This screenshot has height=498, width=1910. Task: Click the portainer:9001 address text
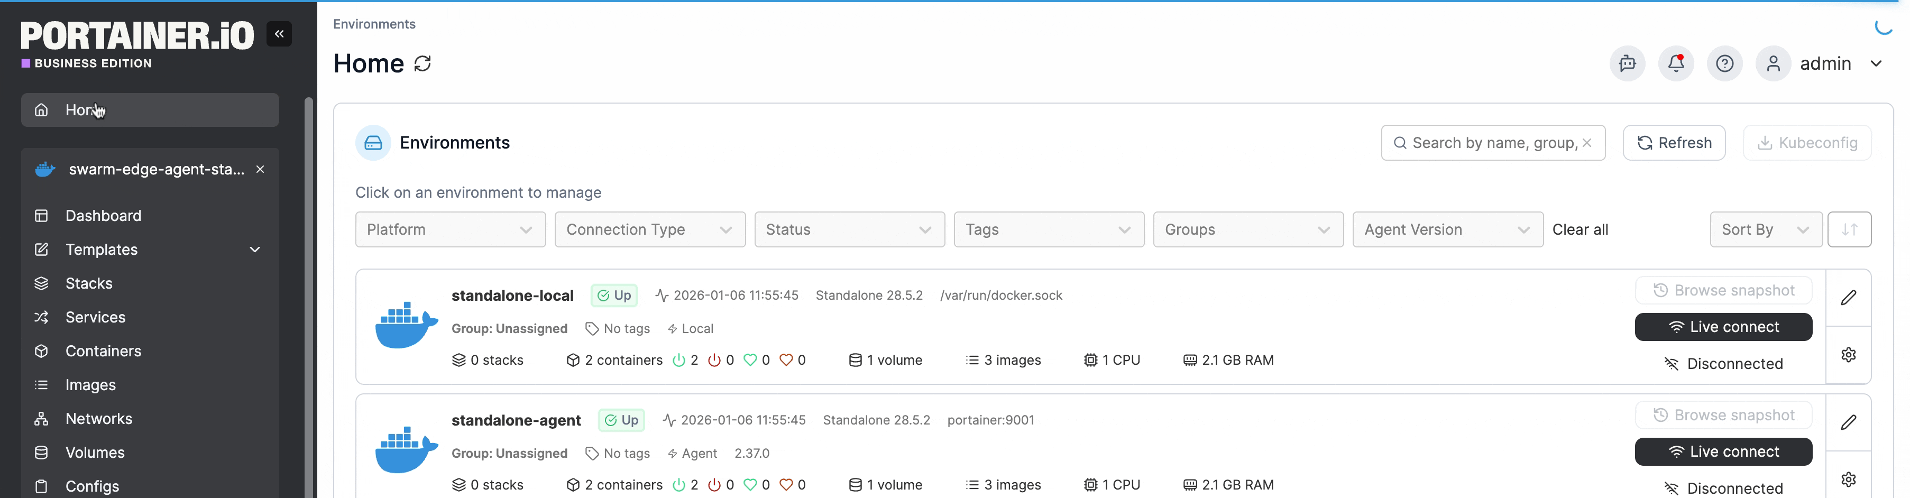point(990,420)
